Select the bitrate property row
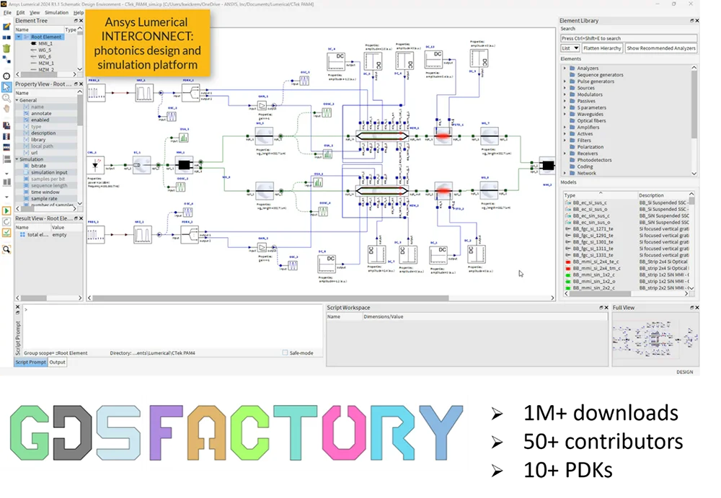Image resolution: width=721 pixels, height=498 pixels. (x=46, y=166)
